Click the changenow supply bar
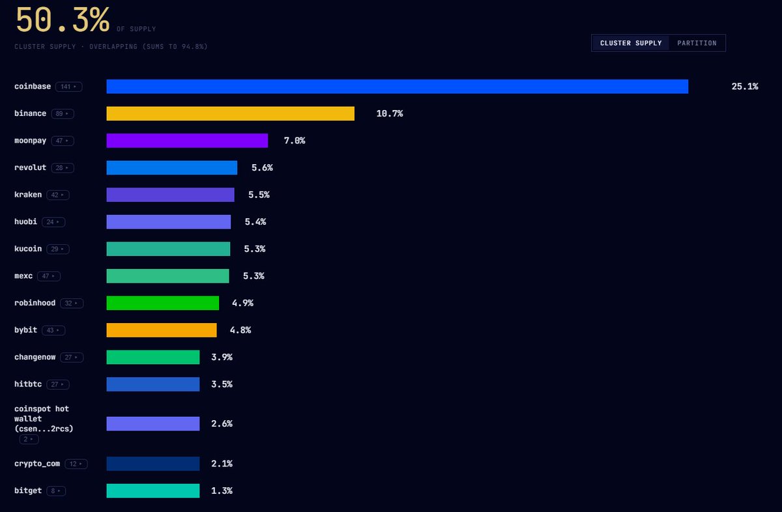The width and height of the screenshot is (782, 512). point(153,357)
